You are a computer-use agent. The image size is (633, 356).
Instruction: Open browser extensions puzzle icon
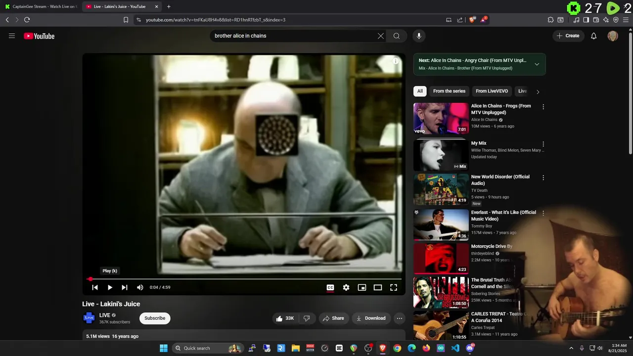pyautogui.click(x=550, y=20)
